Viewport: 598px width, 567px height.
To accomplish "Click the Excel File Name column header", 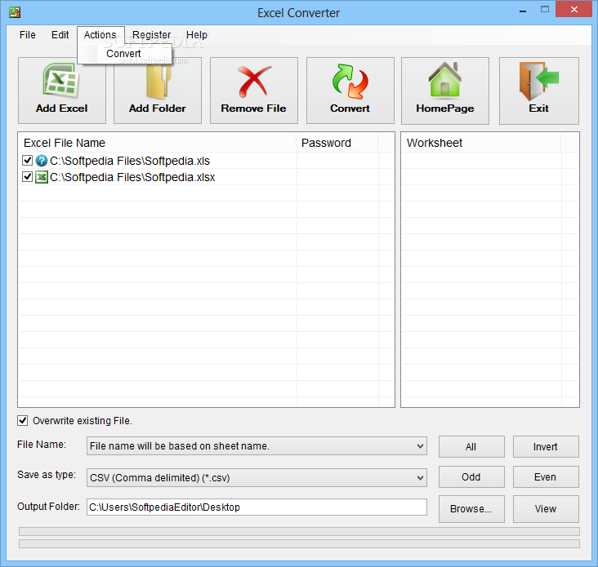I will [x=157, y=143].
